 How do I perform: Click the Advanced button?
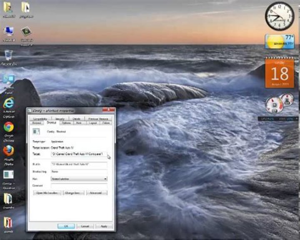(97, 193)
